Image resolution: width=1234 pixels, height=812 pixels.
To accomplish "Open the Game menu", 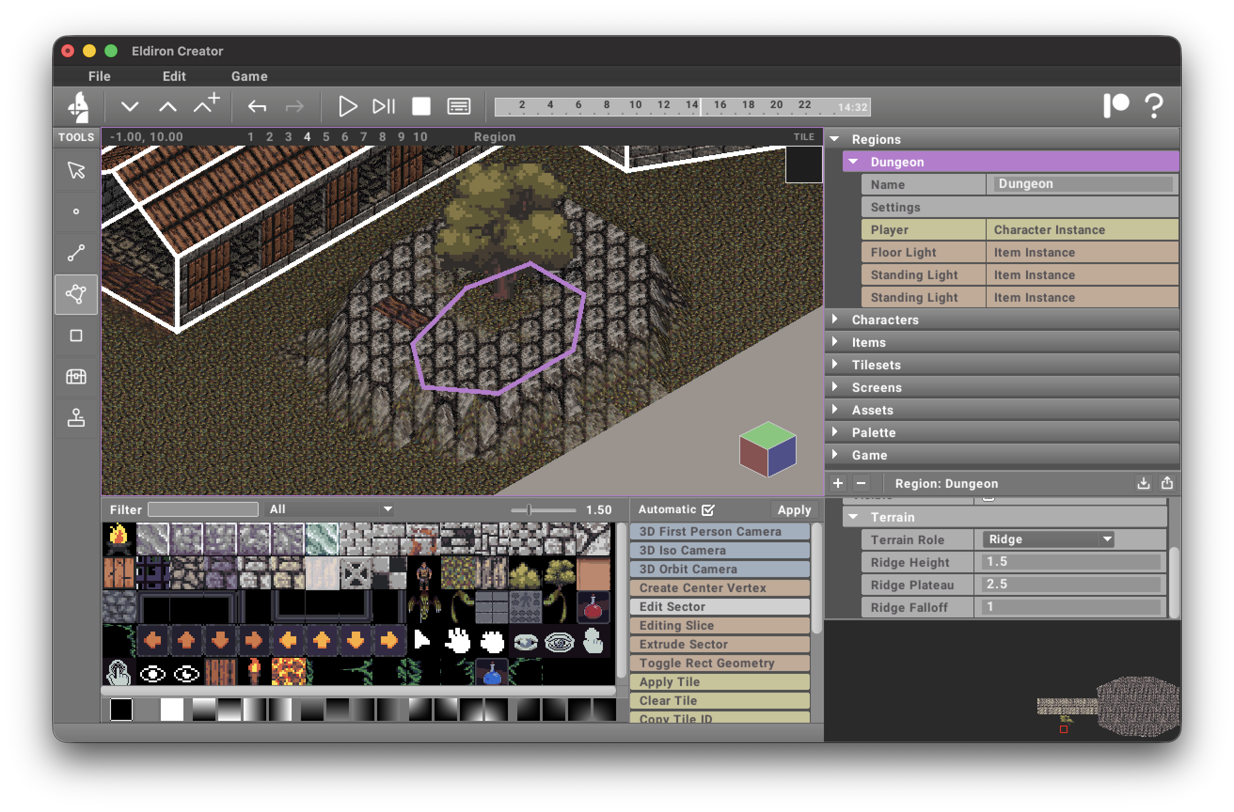I will [x=249, y=76].
